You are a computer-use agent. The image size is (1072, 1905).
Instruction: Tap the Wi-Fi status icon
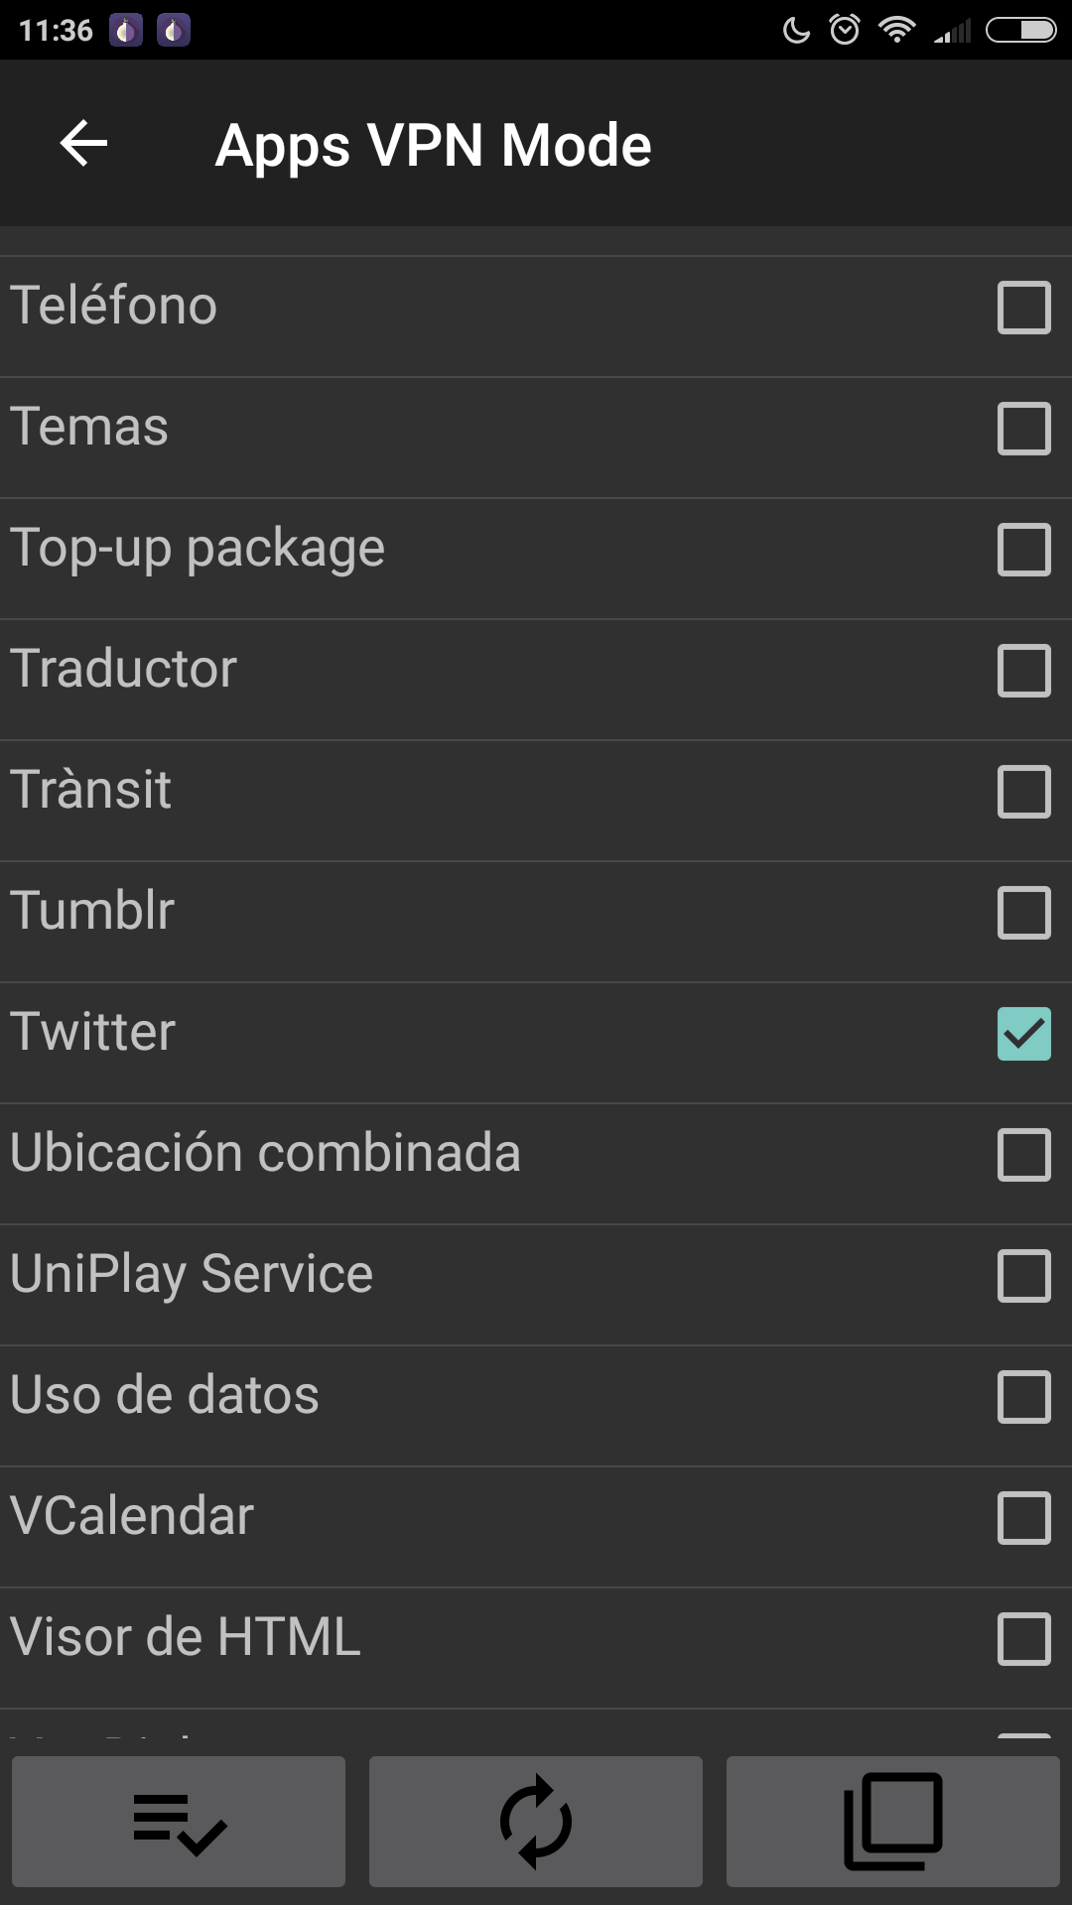pos(896,30)
